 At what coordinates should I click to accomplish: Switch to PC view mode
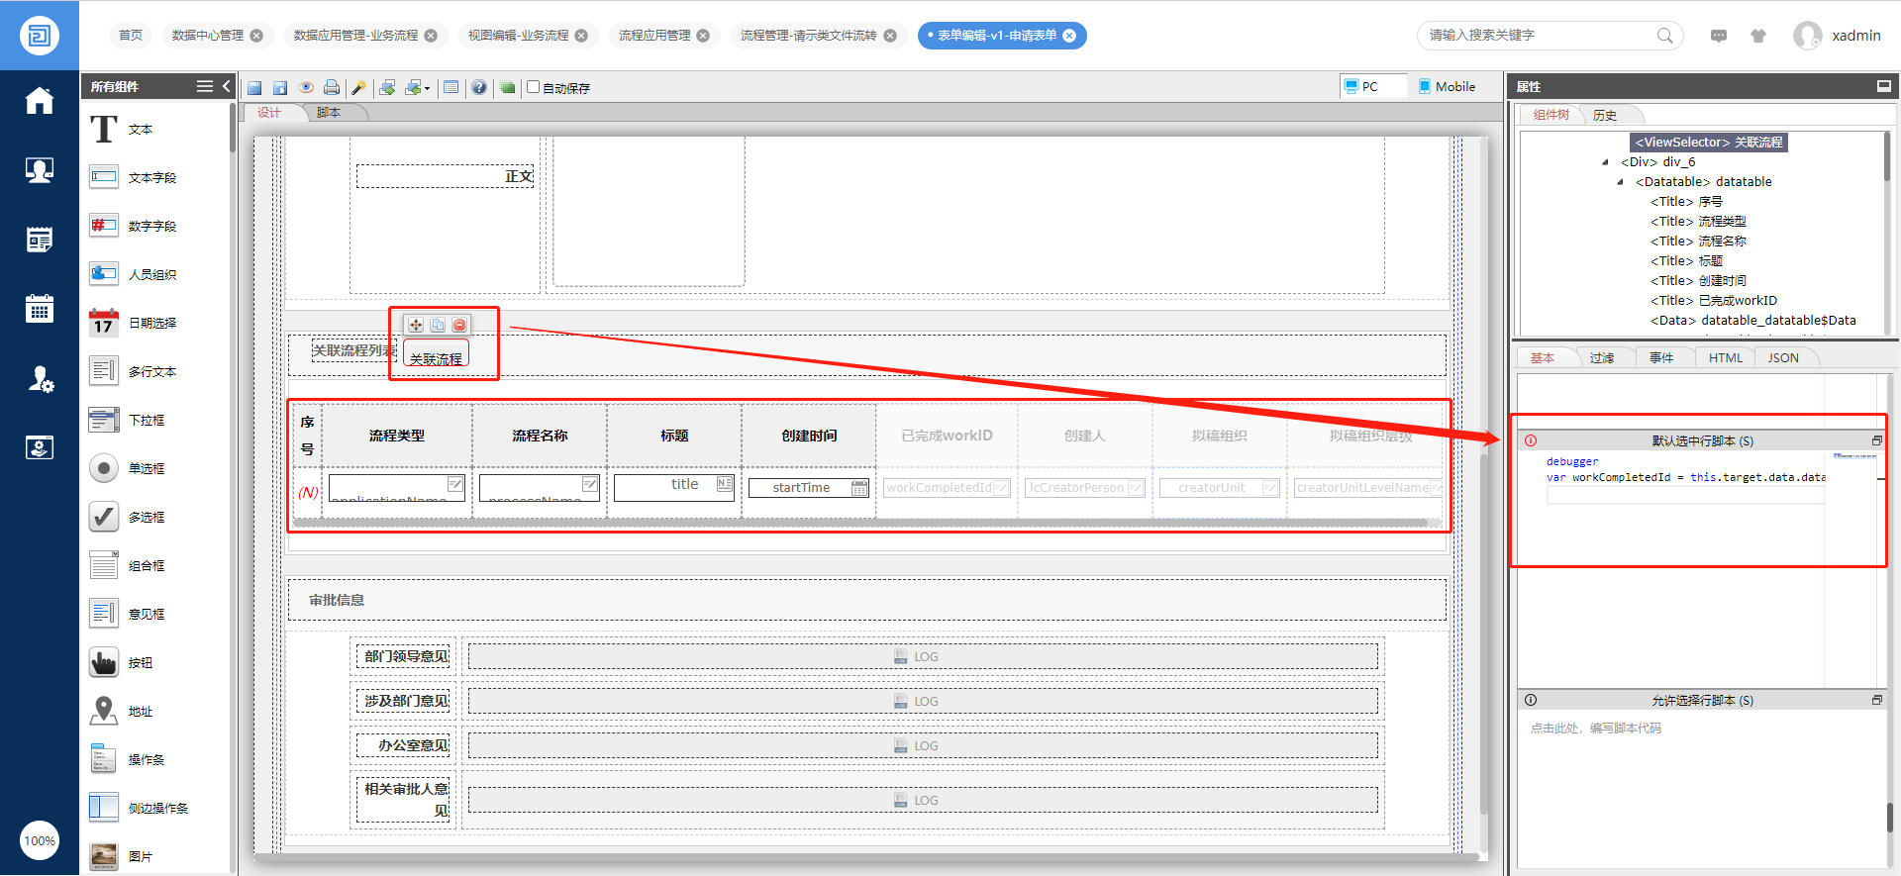click(1362, 87)
